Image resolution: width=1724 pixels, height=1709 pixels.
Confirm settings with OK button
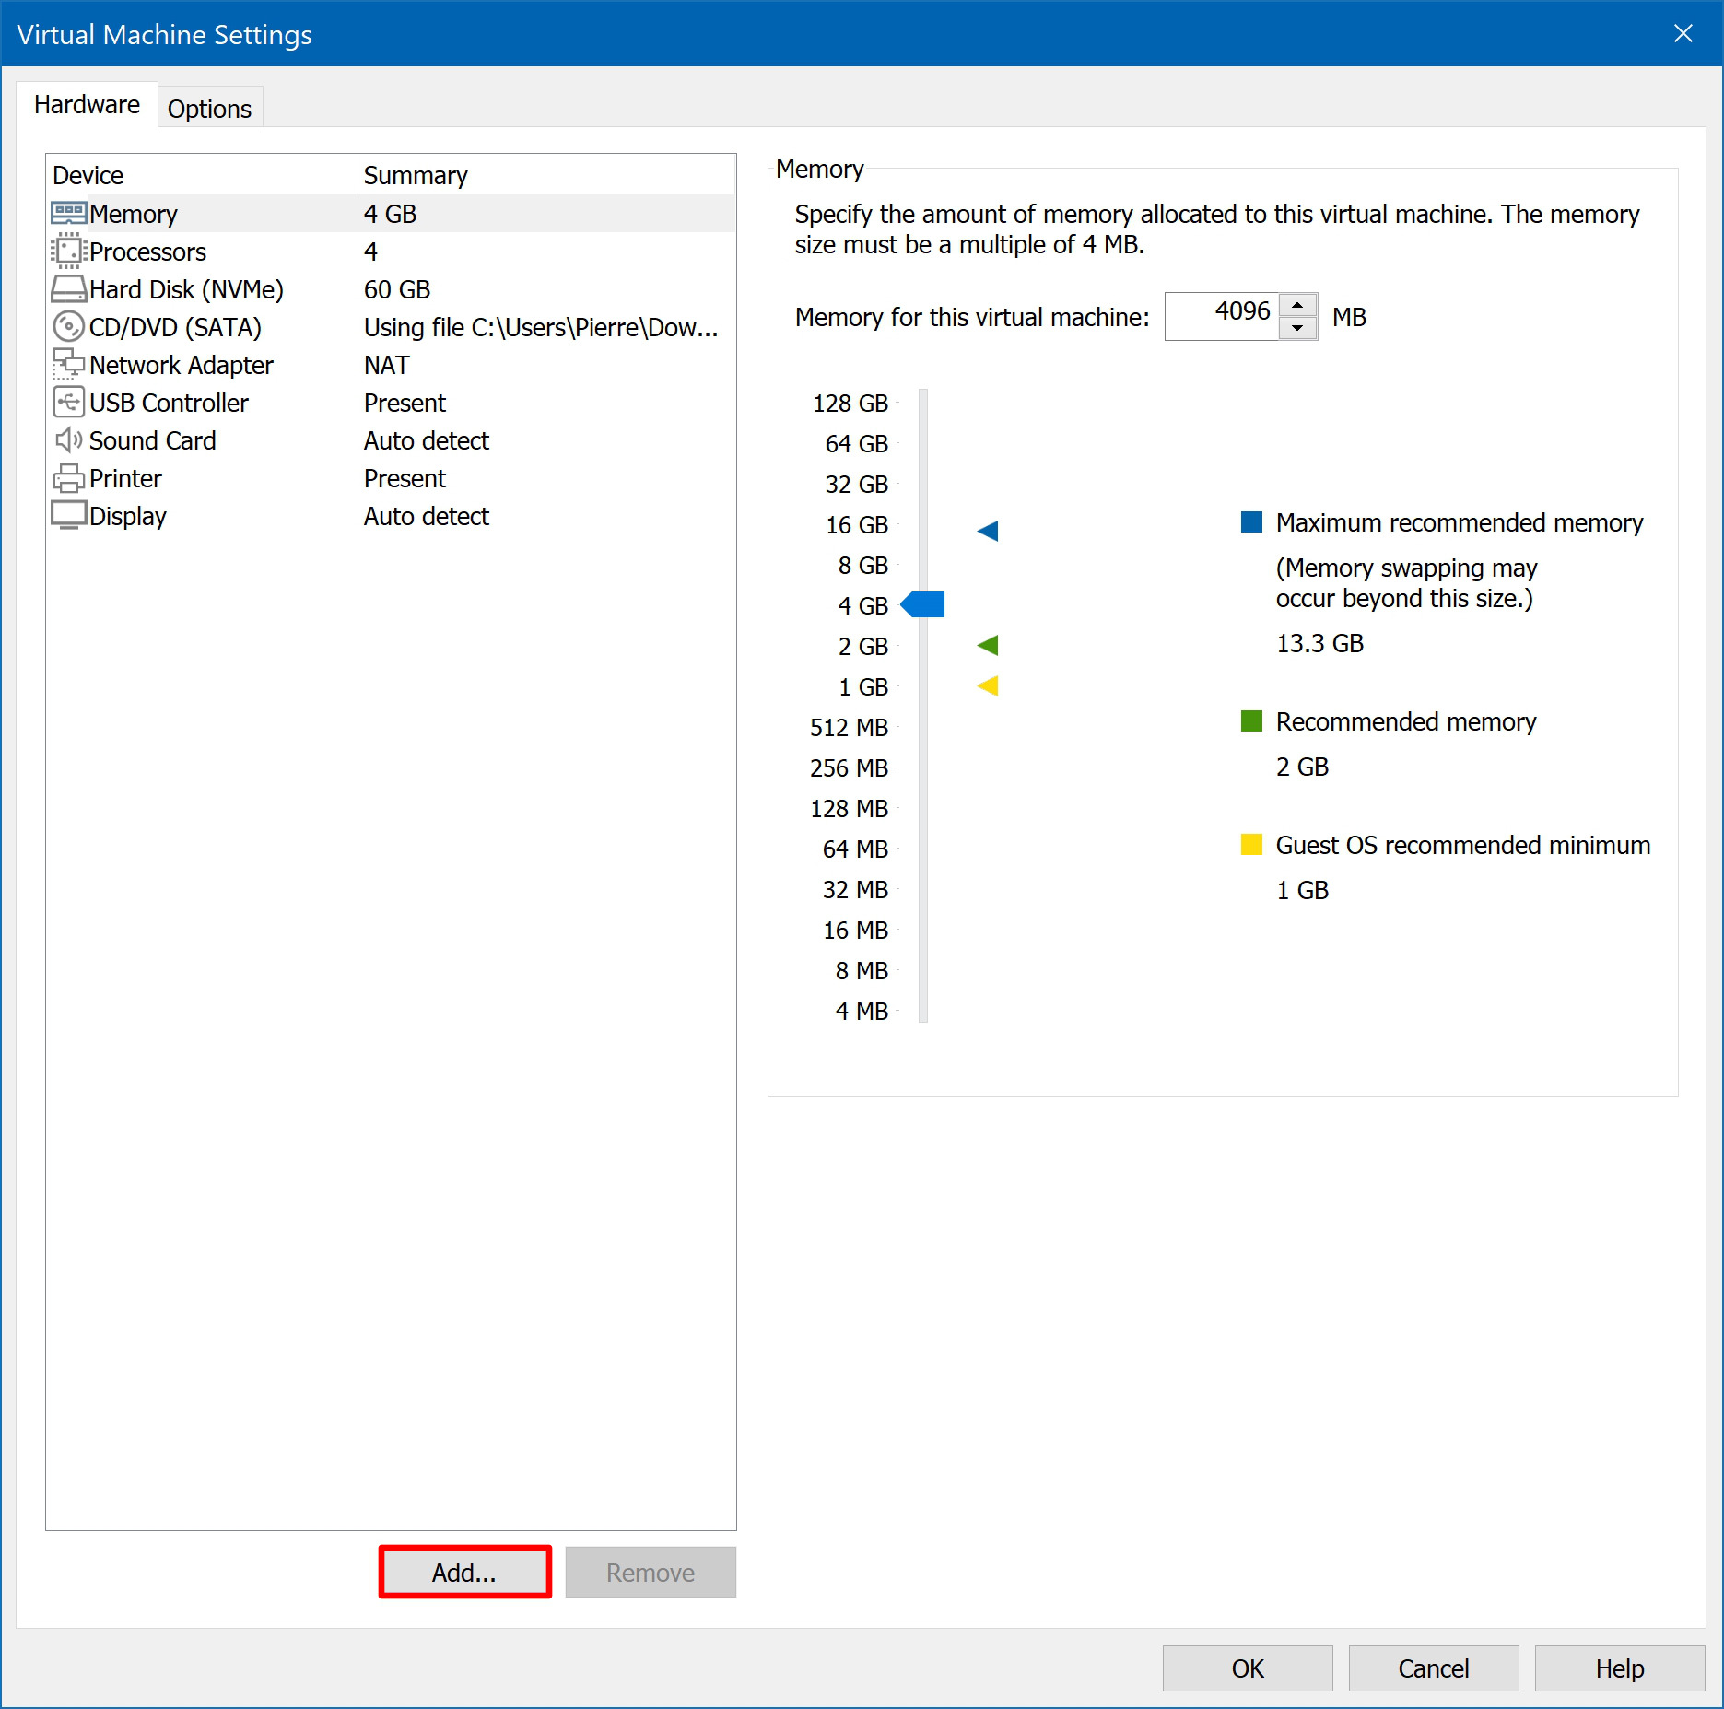[x=1248, y=1668]
